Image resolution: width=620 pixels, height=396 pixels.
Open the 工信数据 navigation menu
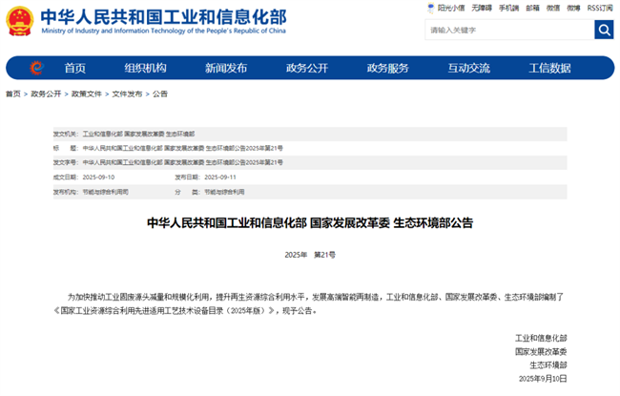[x=549, y=68]
